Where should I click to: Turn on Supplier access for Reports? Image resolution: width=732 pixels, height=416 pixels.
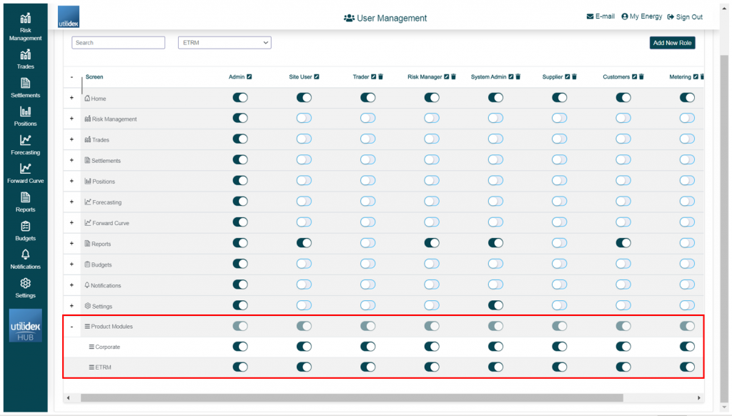click(x=560, y=243)
